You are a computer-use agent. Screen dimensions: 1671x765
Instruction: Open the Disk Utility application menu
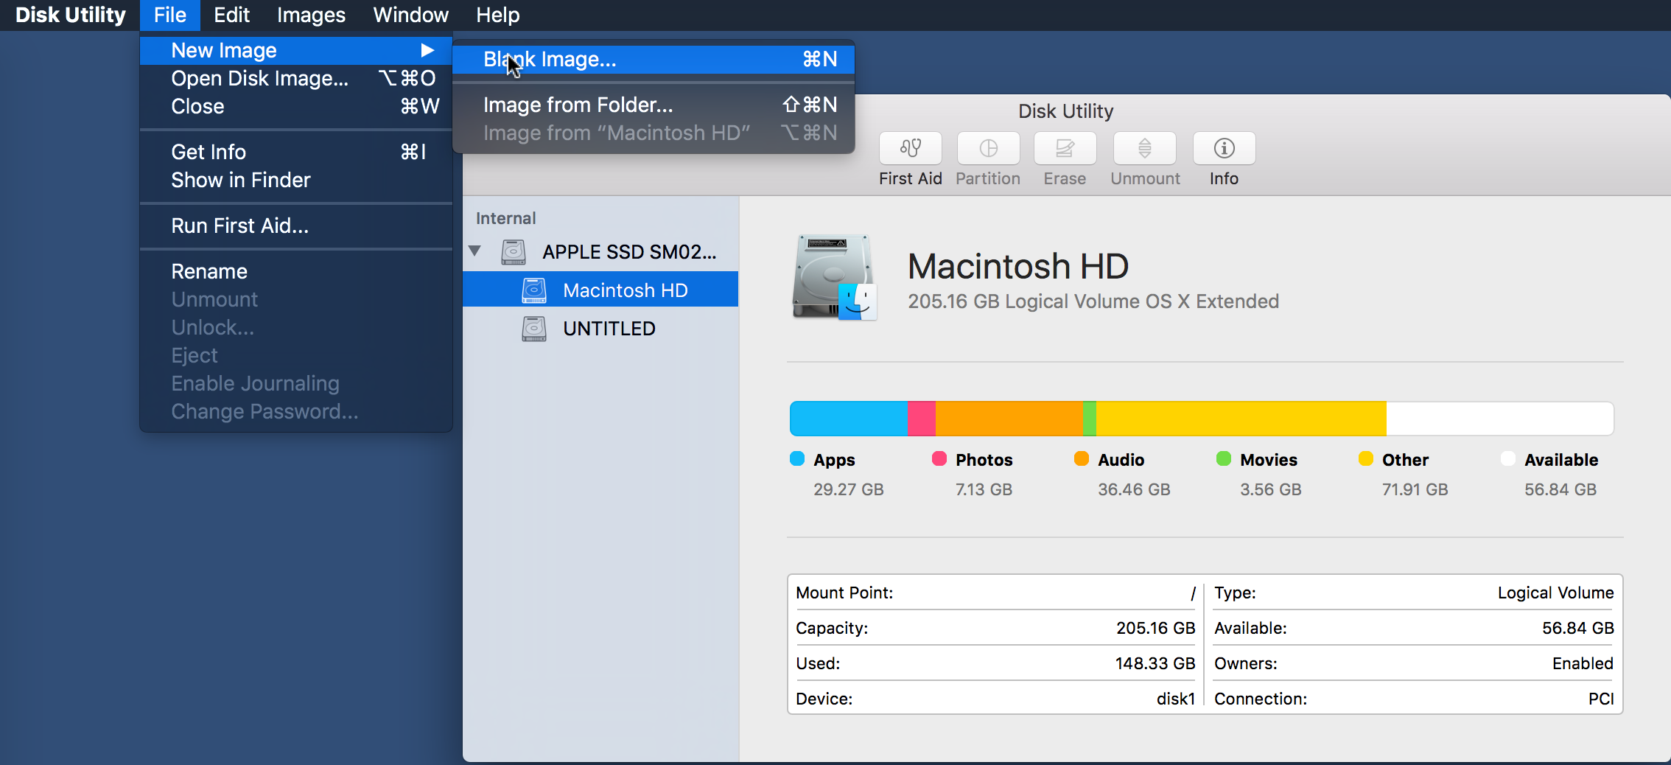click(71, 15)
